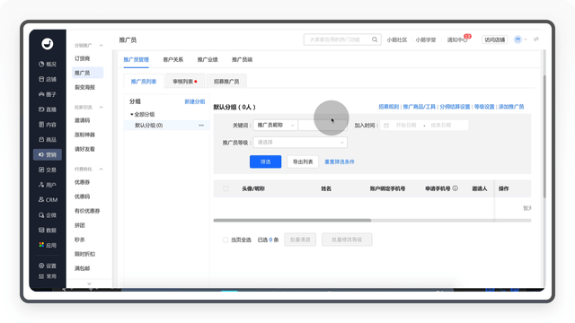Switch to the 推广员端 tab
575x323 pixels.
pos(242,60)
